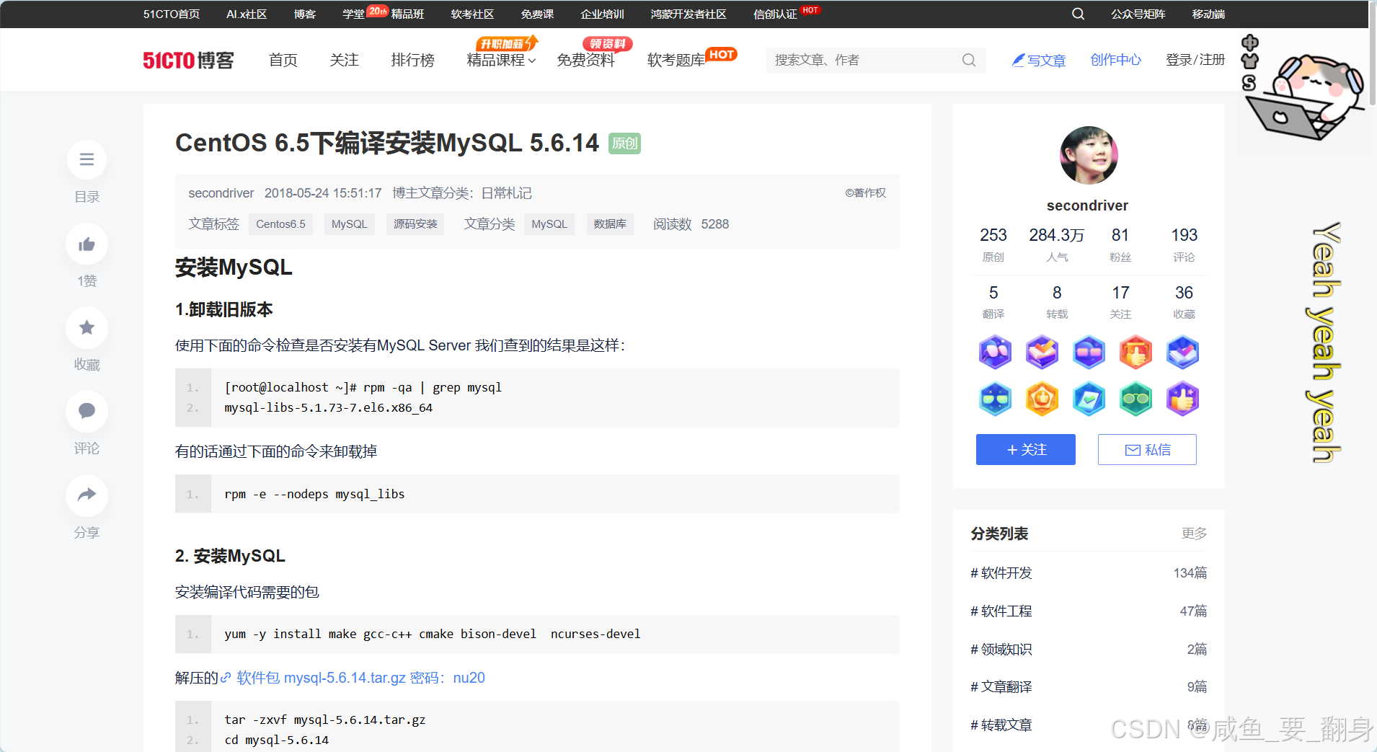Click author name secondriver under avatar
The width and height of the screenshot is (1377, 752).
click(x=1087, y=205)
